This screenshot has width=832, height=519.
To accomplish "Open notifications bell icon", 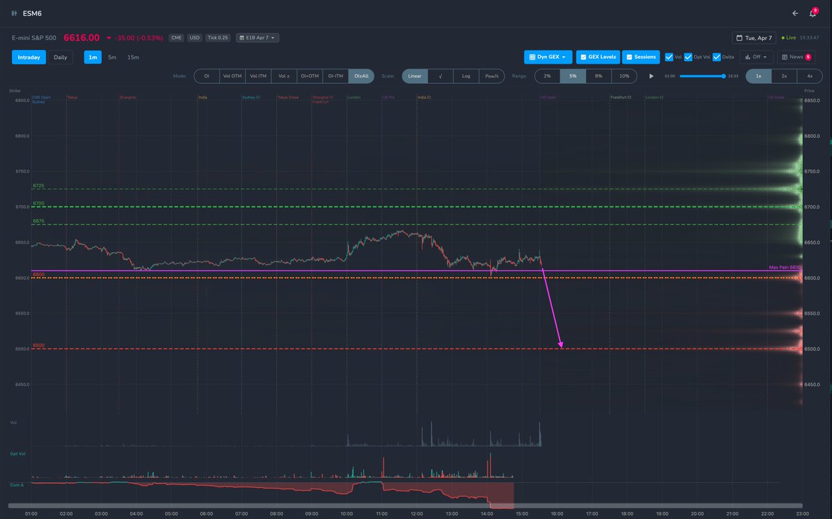I will [x=813, y=12].
